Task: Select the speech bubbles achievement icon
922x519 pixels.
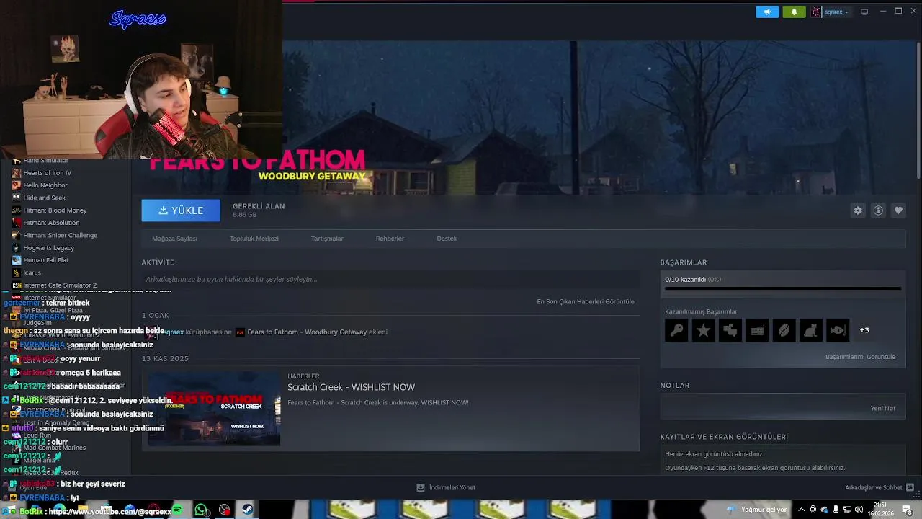Action: click(x=730, y=330)
